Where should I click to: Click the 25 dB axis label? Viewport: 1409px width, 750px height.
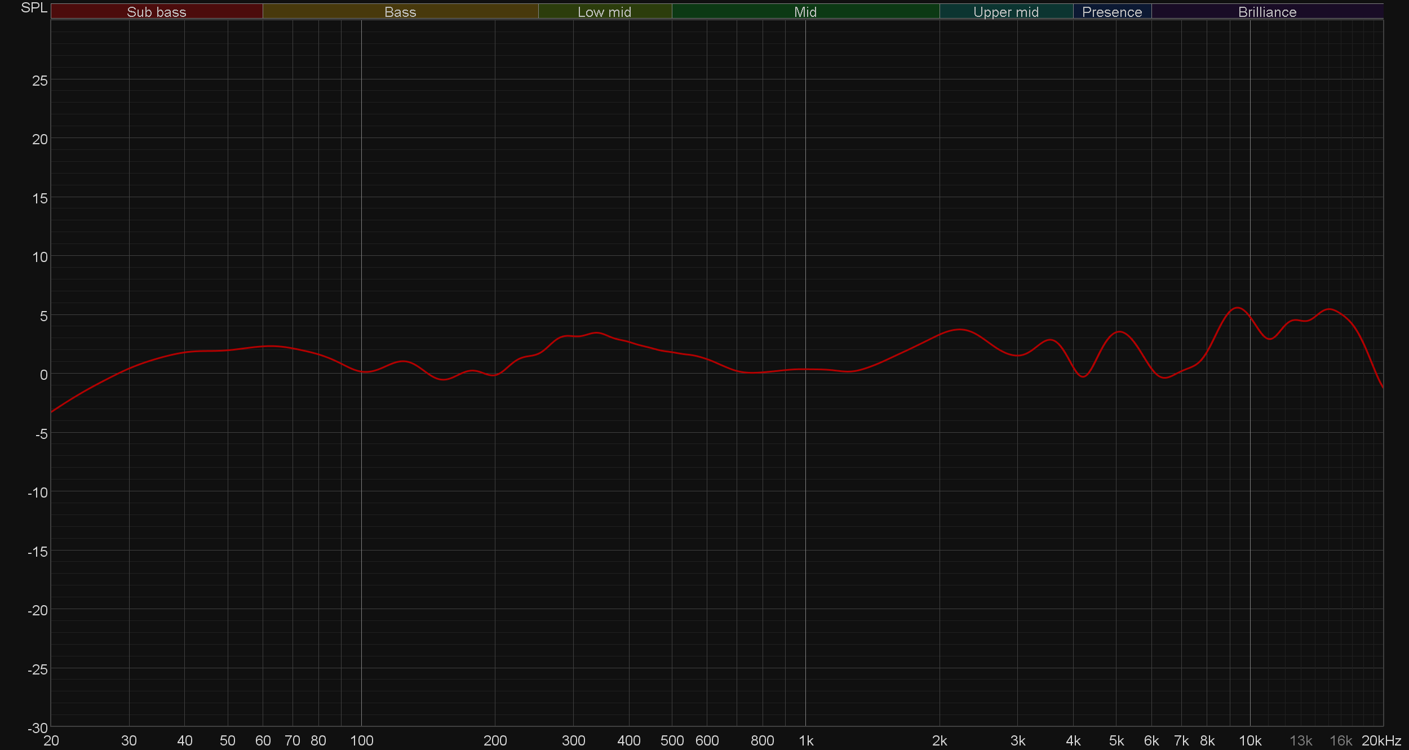pyautogui.click(x=39, y=81)
